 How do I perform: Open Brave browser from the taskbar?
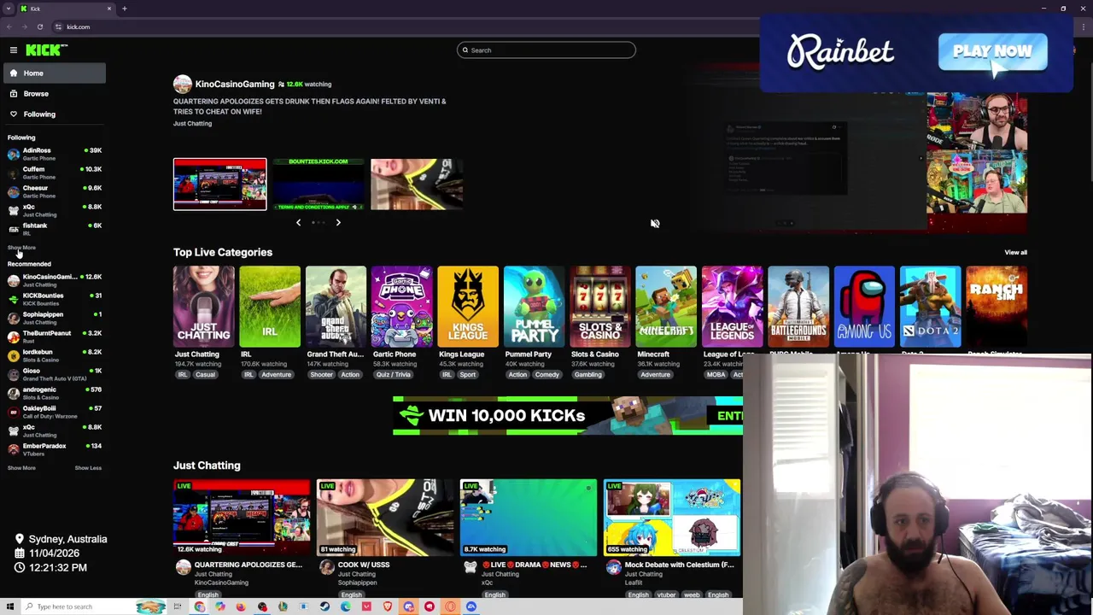point(387,606)
